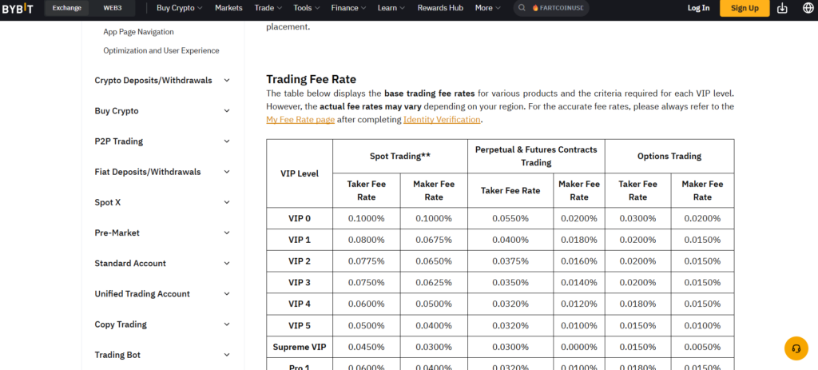
Task: Open the download app icon
Action: click(x=781, y=8)
